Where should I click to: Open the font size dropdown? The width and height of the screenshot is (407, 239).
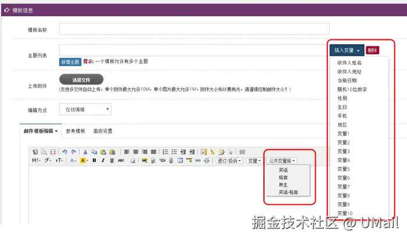pyautogui.click(x=59, y=161)
